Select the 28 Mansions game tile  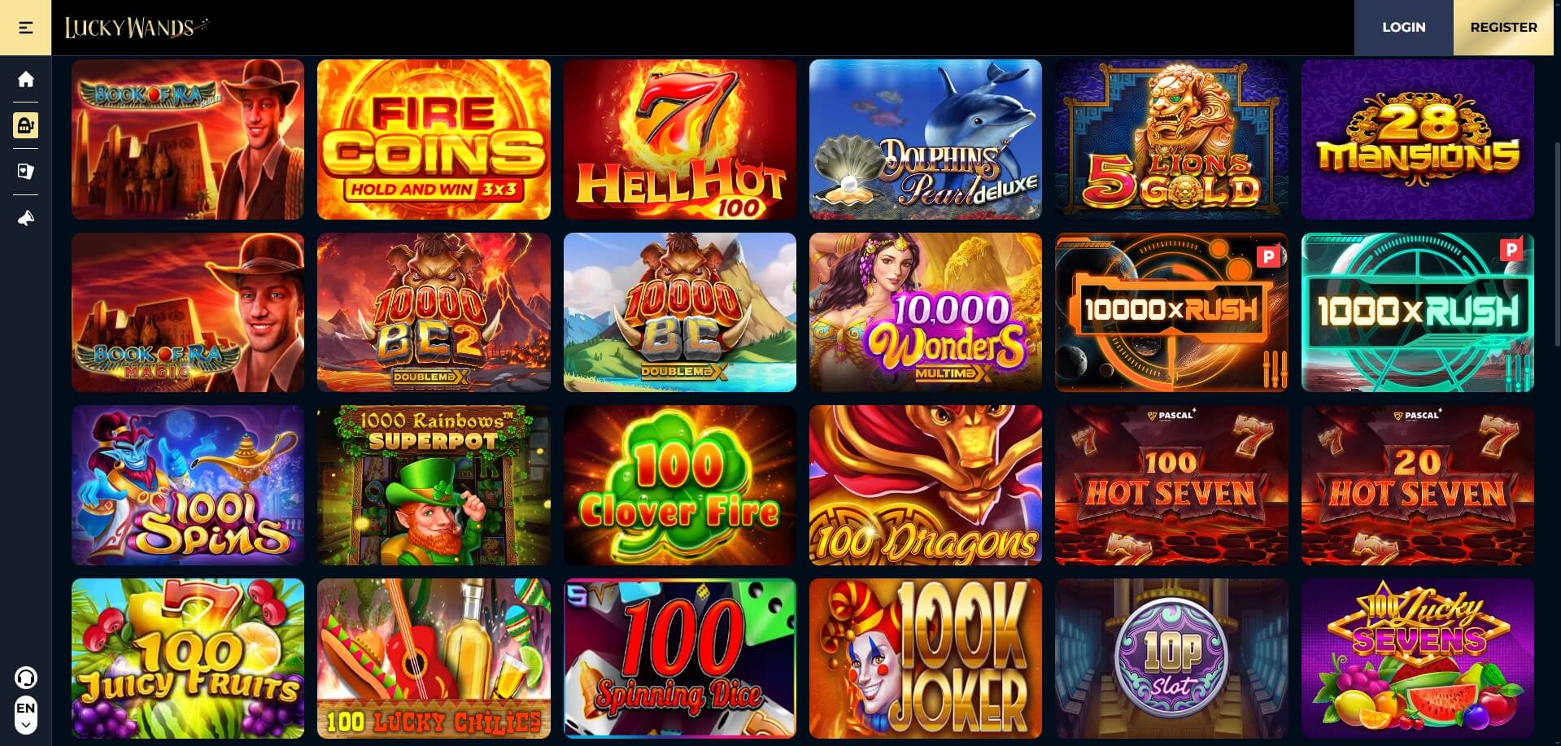click(x=1417, y=139)
